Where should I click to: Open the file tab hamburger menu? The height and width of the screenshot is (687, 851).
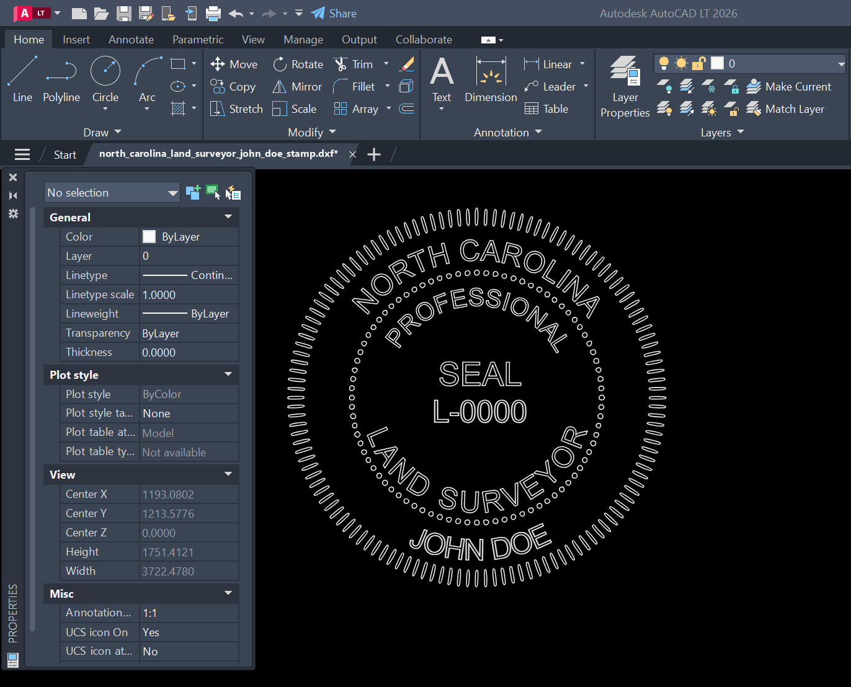click(x=22, y=154)
